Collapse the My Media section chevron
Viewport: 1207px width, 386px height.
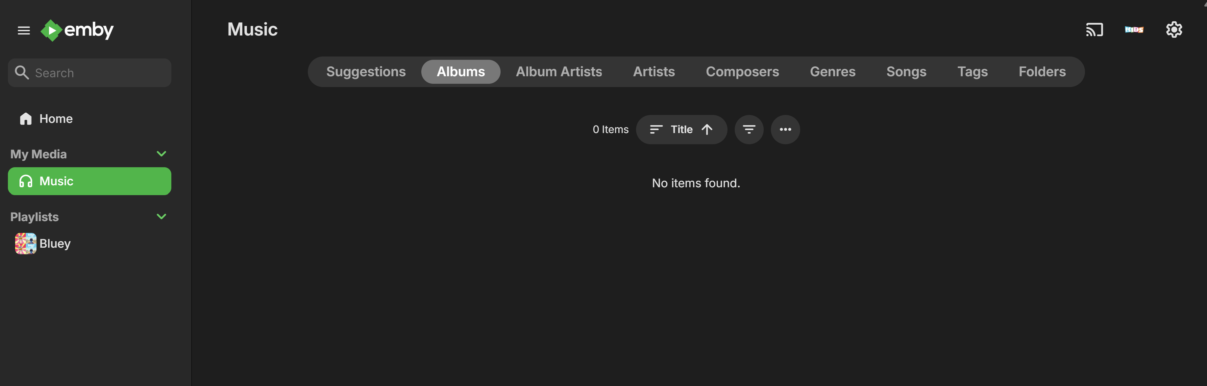[x=161, y=154]
